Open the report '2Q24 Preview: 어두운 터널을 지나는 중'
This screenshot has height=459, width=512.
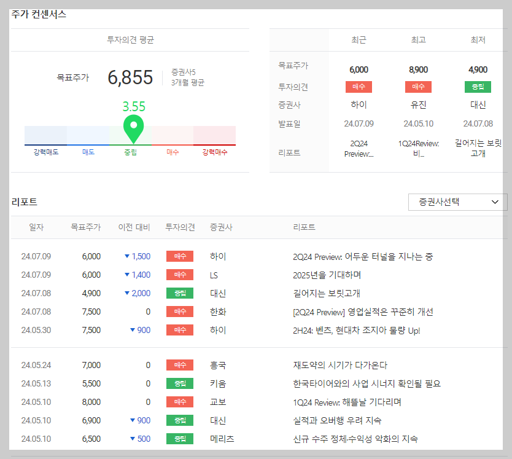[363, 256]
